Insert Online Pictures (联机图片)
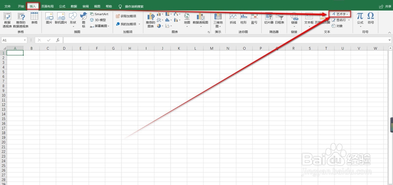 [x=61, y=18]
